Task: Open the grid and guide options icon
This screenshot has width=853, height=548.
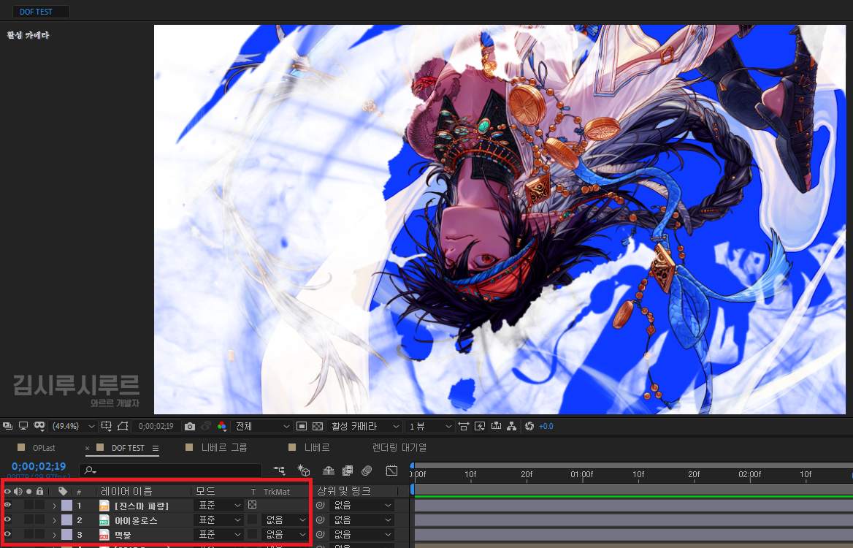Action: coord(106,426)
